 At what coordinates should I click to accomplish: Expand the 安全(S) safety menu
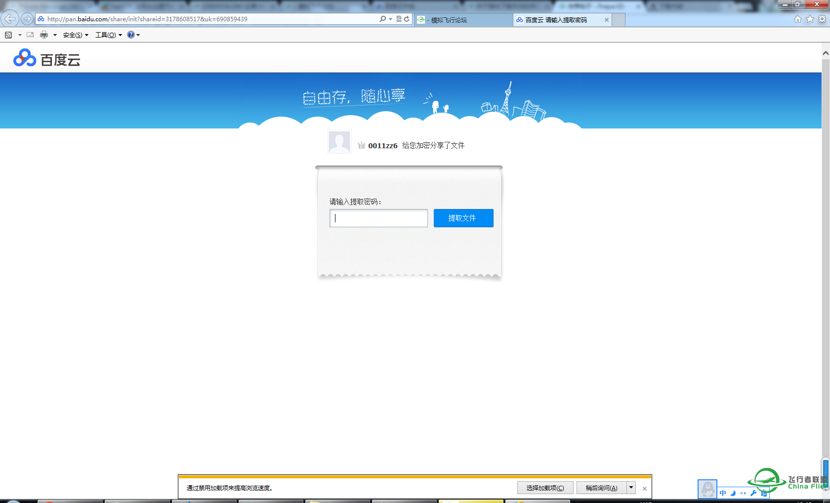point(75,35)
